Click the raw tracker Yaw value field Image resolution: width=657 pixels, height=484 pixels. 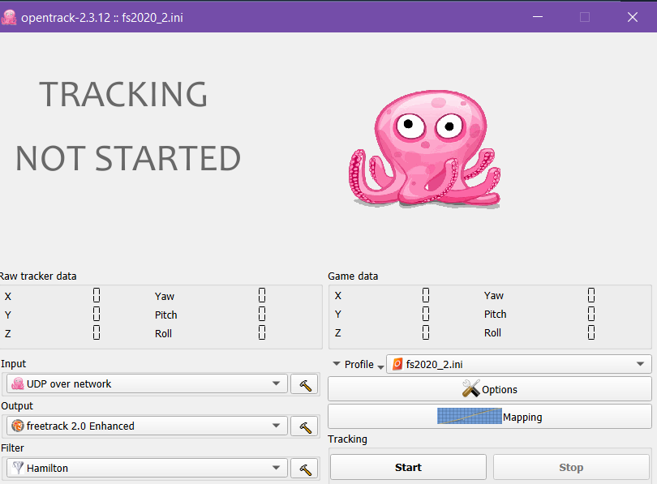click(262, 295)
